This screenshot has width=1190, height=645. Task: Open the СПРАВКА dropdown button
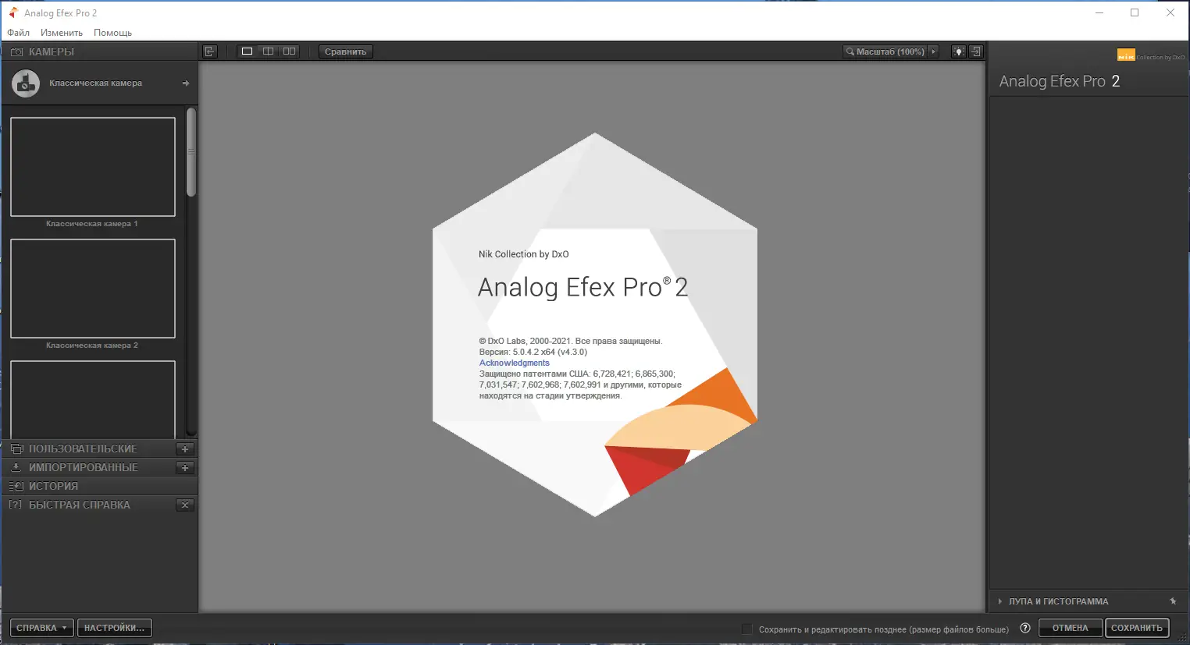pos(42,628)
